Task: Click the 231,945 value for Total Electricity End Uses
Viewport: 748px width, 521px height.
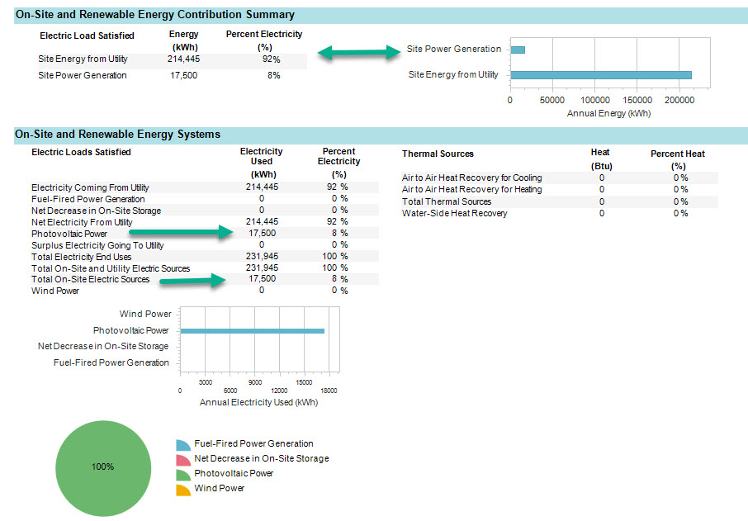Action: [262, 256]
